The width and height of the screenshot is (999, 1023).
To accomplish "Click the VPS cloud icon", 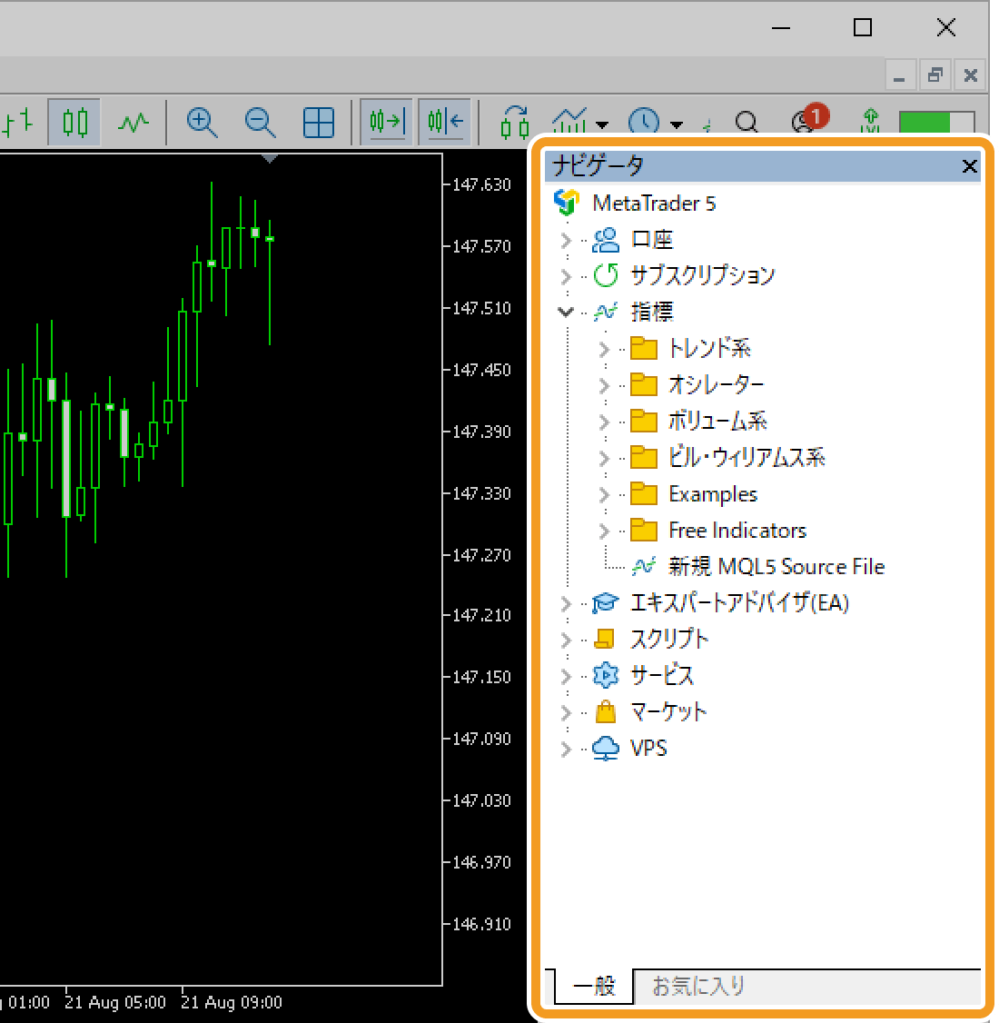I will (x=606, y=749).
